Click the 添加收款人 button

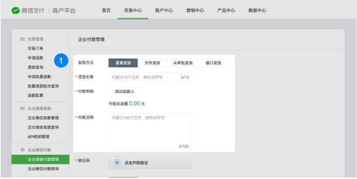tap(125, 92)
